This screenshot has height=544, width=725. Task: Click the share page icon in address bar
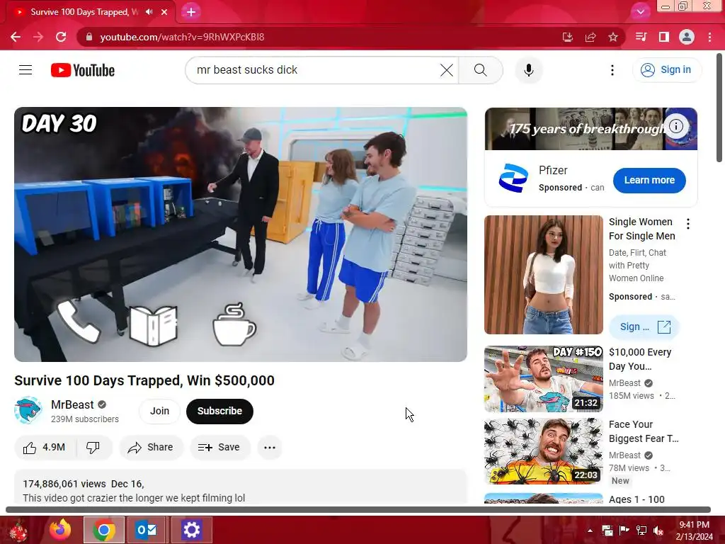[590, 37]
